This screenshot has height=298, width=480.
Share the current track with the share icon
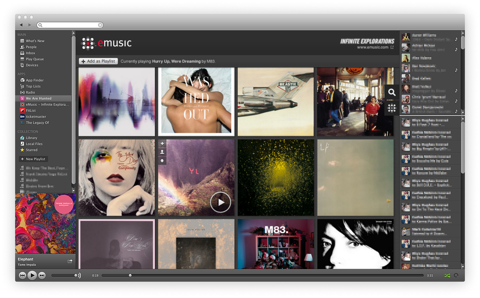(70, 261)
